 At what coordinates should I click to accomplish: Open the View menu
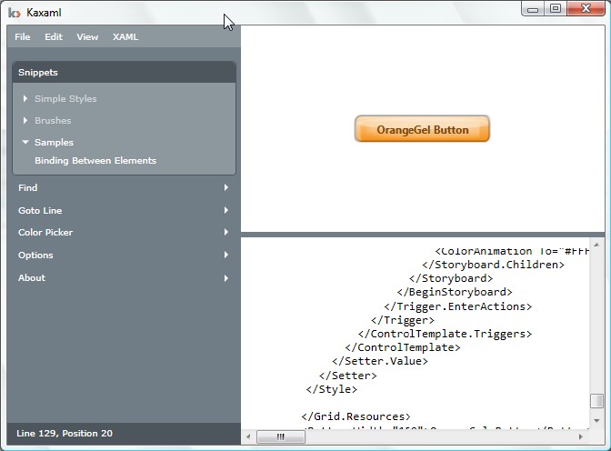pos(87,36)
